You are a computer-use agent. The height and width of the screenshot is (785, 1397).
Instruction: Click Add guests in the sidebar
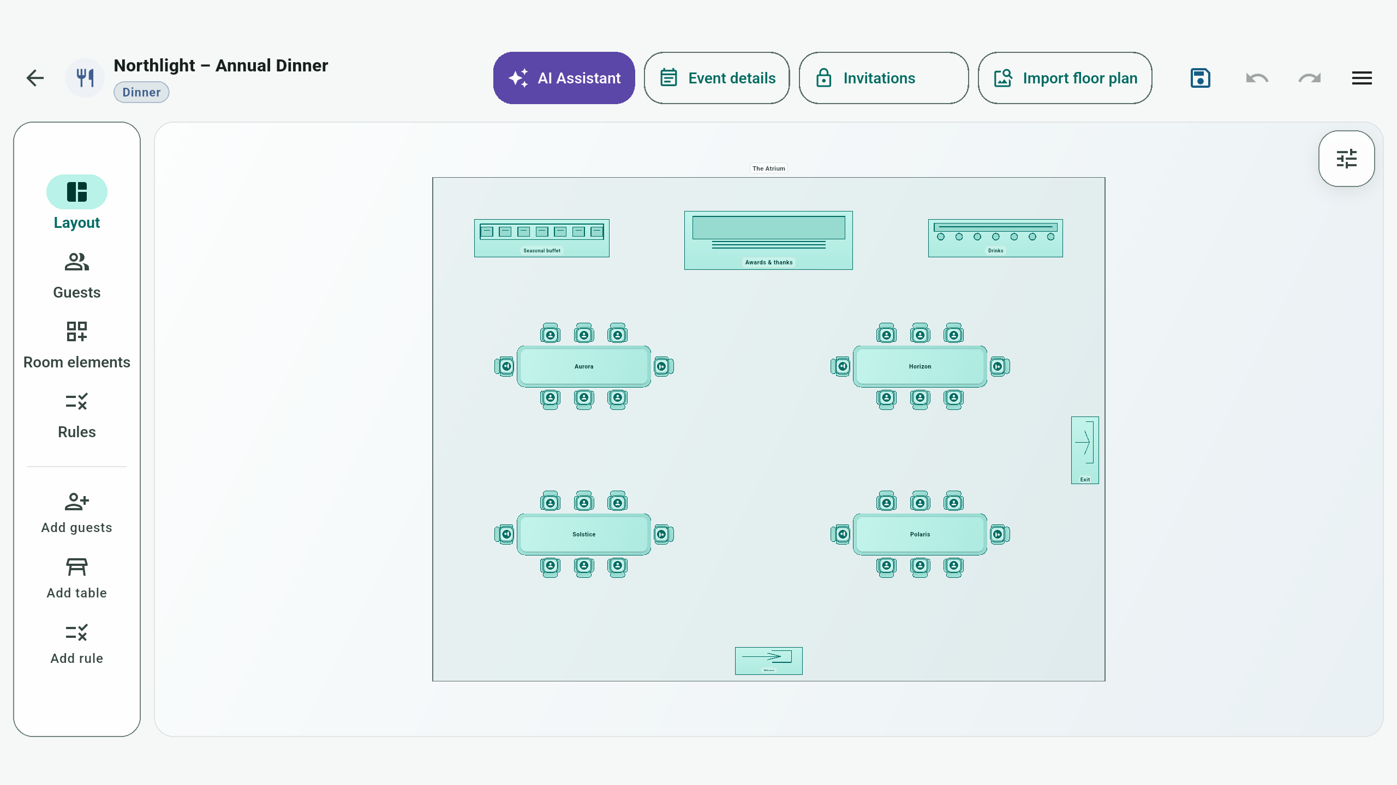(x=77, y=512)
